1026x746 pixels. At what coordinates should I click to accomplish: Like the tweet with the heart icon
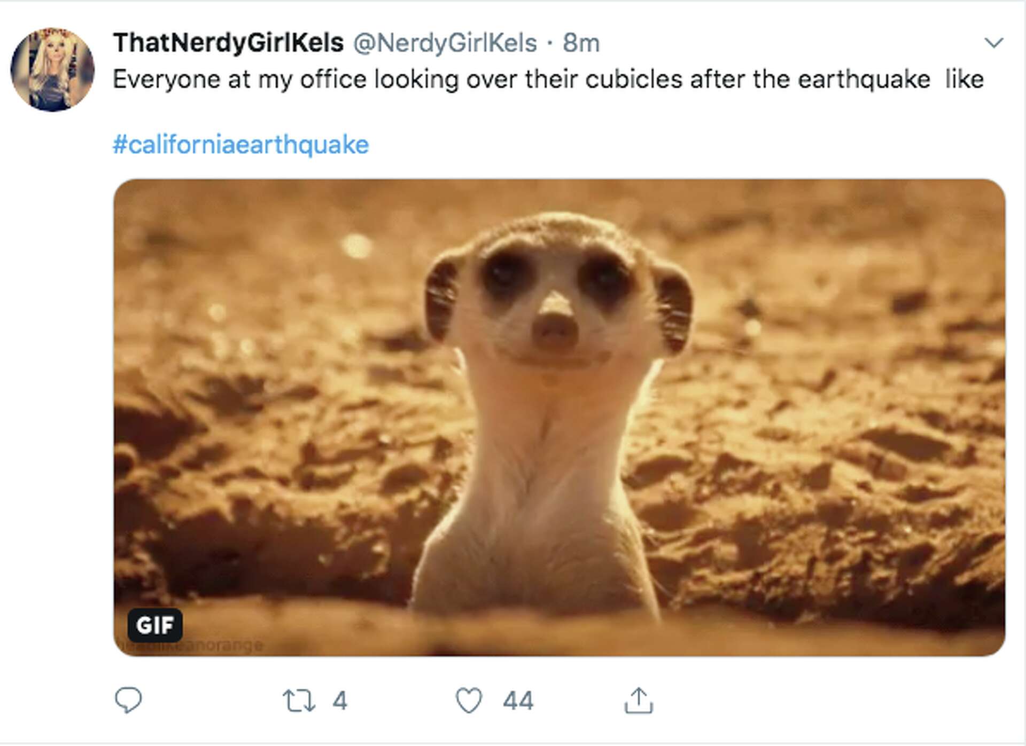469,701
